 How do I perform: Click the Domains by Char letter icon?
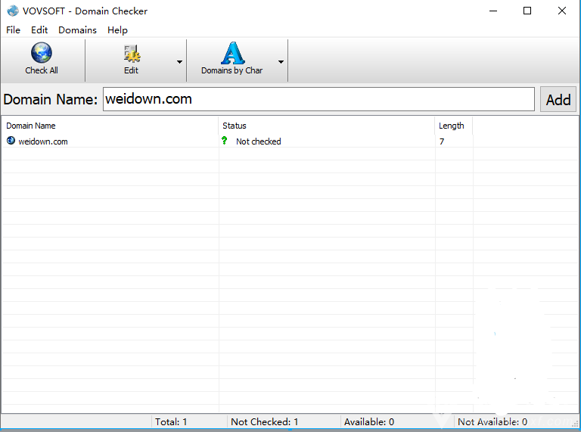(x=233, y=53)
